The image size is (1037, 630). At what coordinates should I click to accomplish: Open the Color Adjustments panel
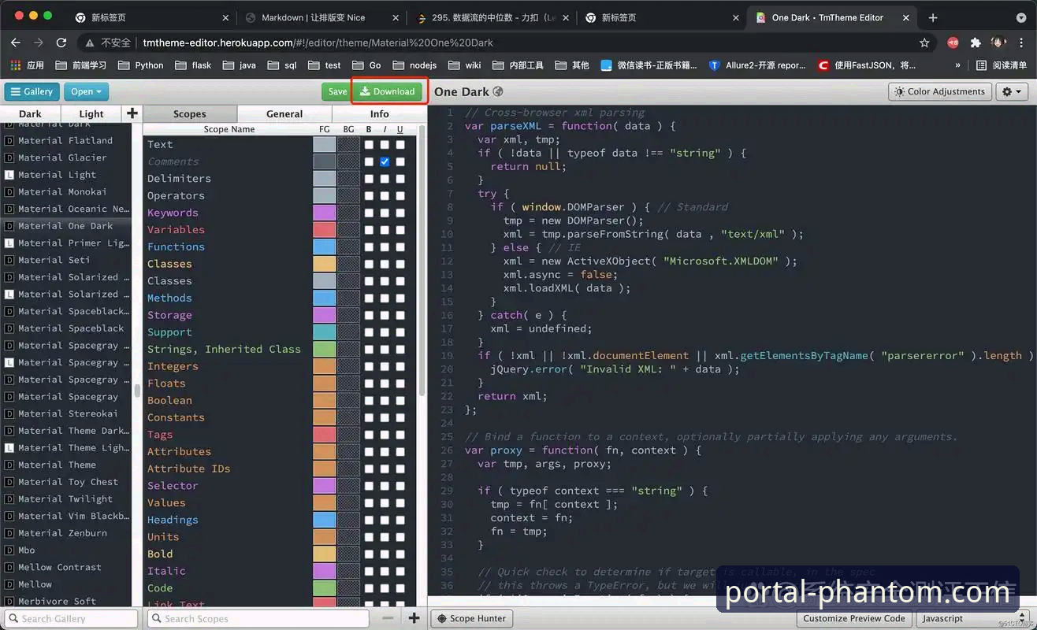939,91
